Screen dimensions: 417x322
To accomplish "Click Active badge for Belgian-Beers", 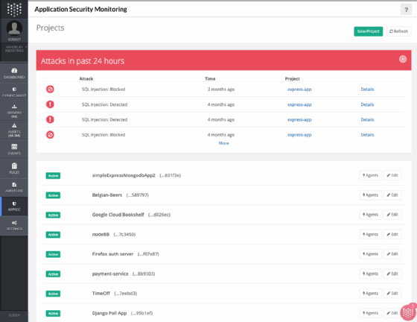I will pyautogui.click(x=53, y=195).
